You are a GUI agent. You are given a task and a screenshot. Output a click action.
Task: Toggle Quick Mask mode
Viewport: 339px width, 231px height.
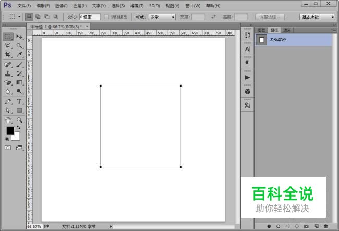point(8,148)
